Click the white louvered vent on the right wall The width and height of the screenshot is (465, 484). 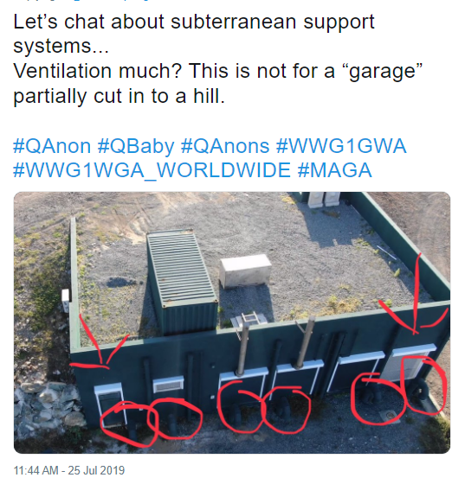point(409,364)
